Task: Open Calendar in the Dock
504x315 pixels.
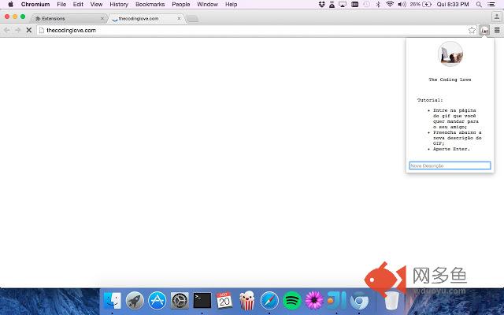Action: tap(224, 301)
